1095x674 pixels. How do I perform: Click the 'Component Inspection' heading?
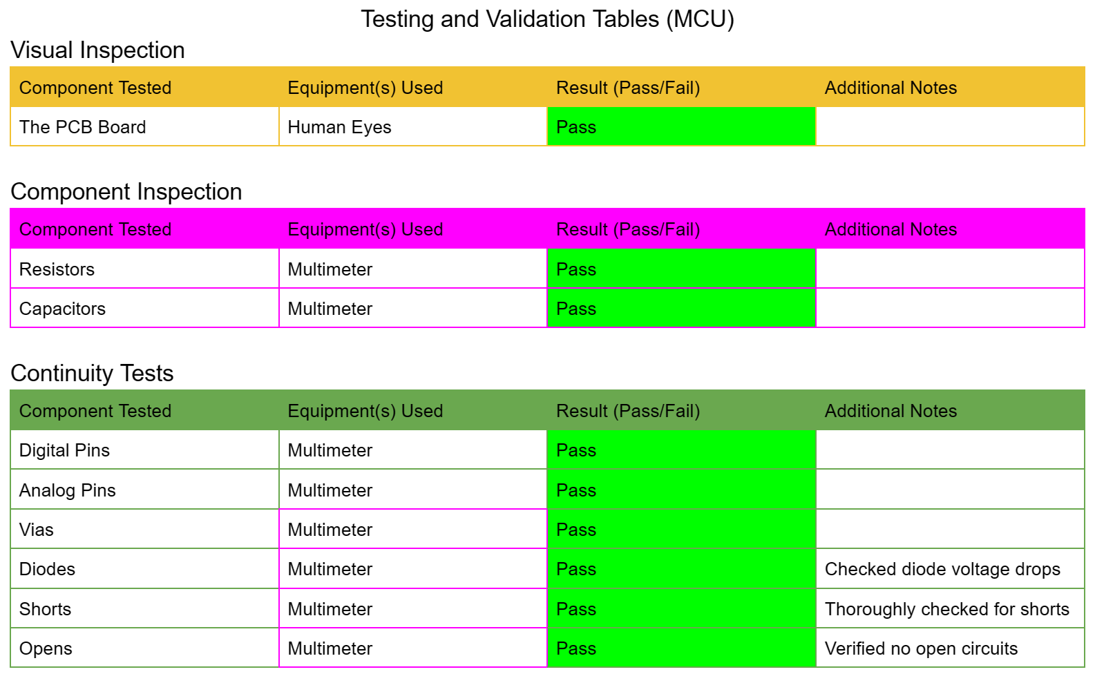126,192
